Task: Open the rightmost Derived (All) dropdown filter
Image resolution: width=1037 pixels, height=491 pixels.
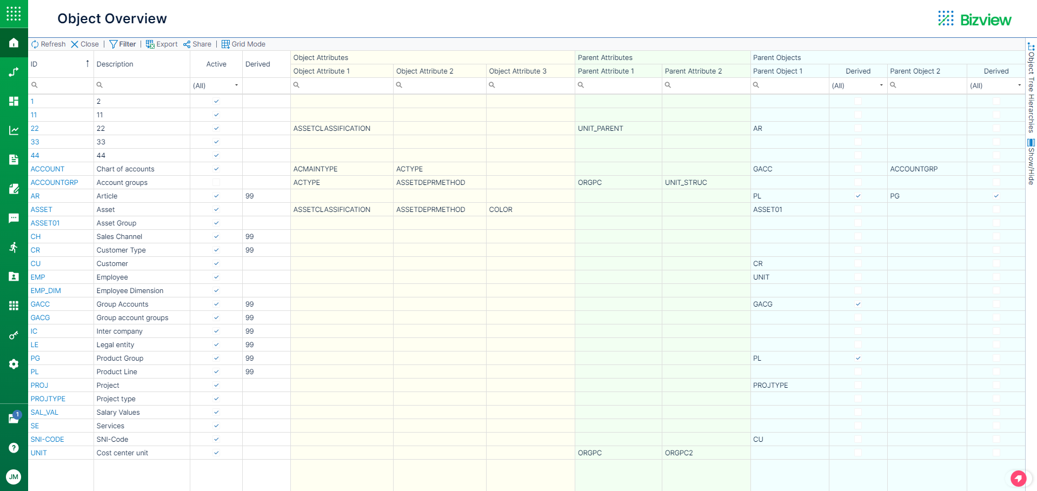Action: click(x=1019, y=85)
